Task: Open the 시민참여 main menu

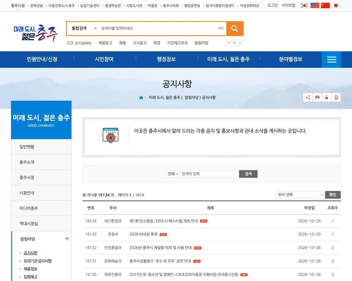Action: (104, 59)
